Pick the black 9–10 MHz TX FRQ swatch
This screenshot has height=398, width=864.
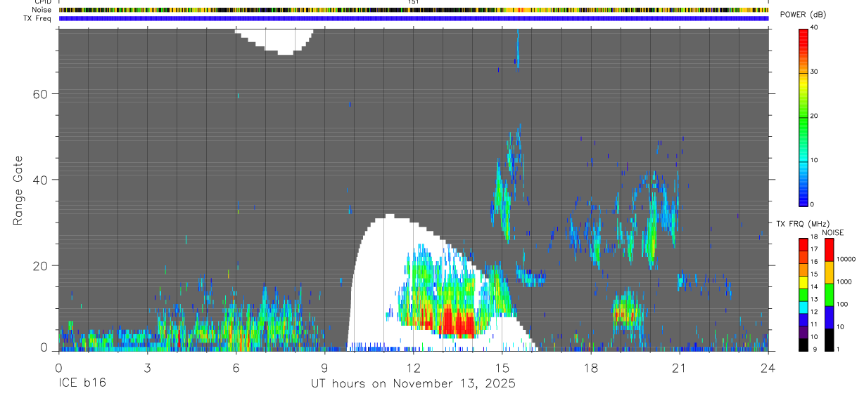pos(803,344)
